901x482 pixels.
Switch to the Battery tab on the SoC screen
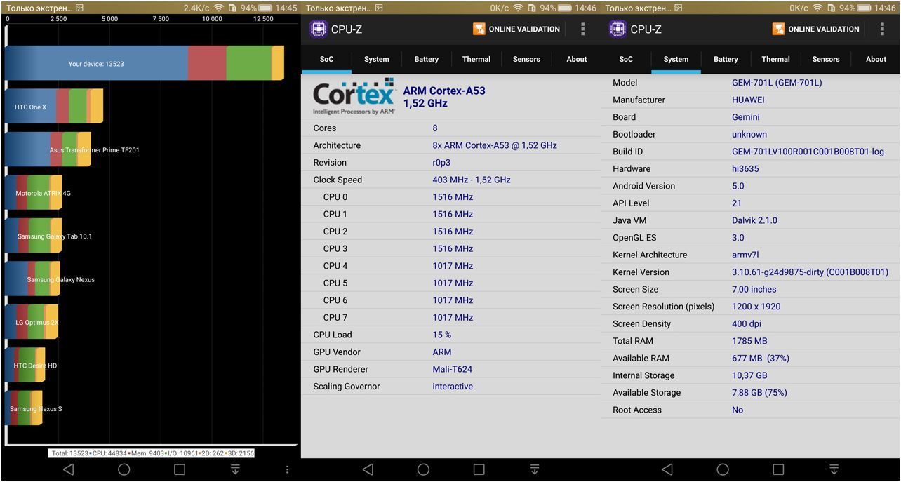click(426, 60)
